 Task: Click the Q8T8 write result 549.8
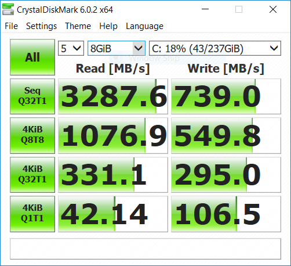coord(226,135)
